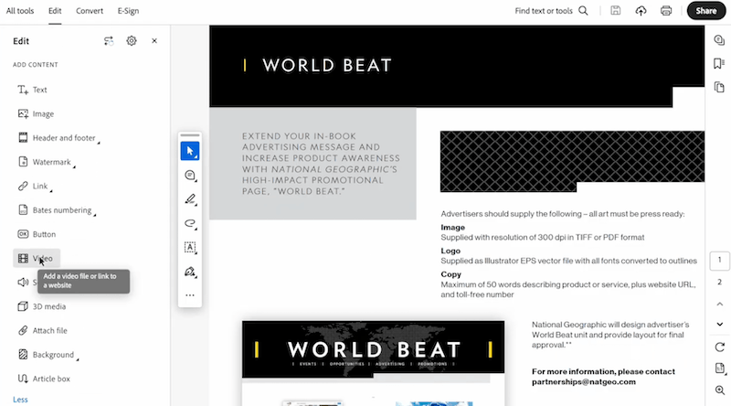Choose the fill and sign pen tool

coord(190,272)
